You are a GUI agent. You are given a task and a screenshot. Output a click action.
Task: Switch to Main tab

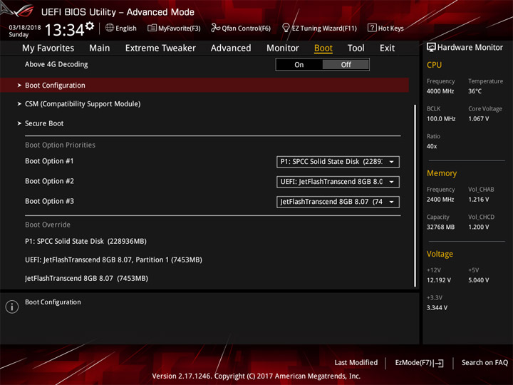coord(100,48)
